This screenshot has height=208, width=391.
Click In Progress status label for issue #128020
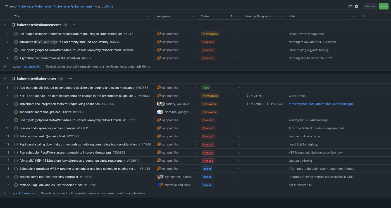(210, 96)
